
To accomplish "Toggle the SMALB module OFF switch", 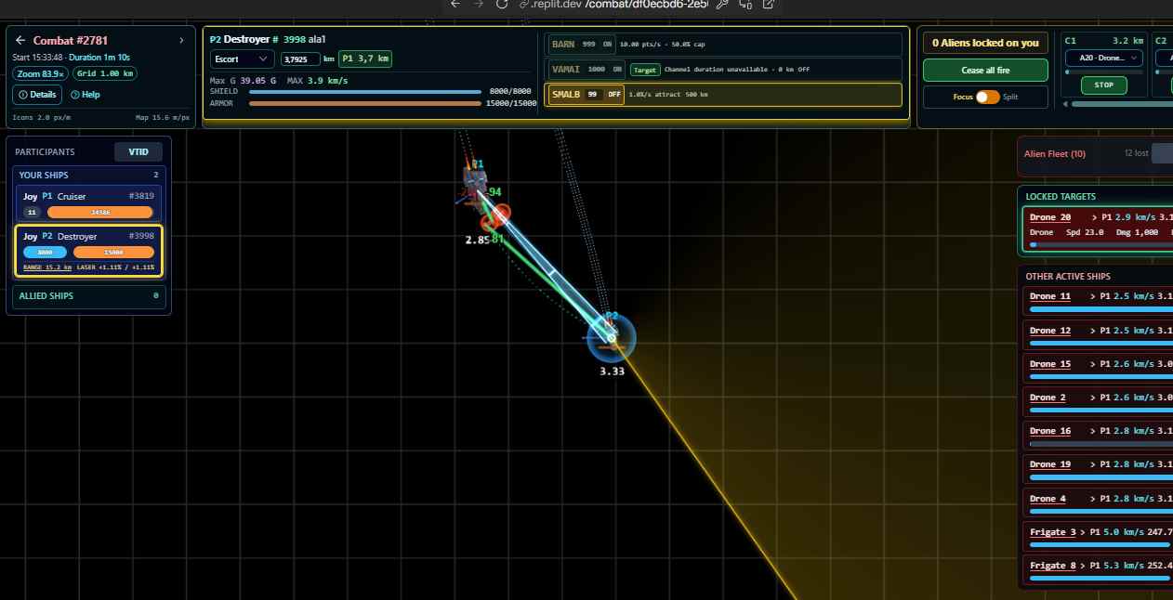I will click(613, 94).
